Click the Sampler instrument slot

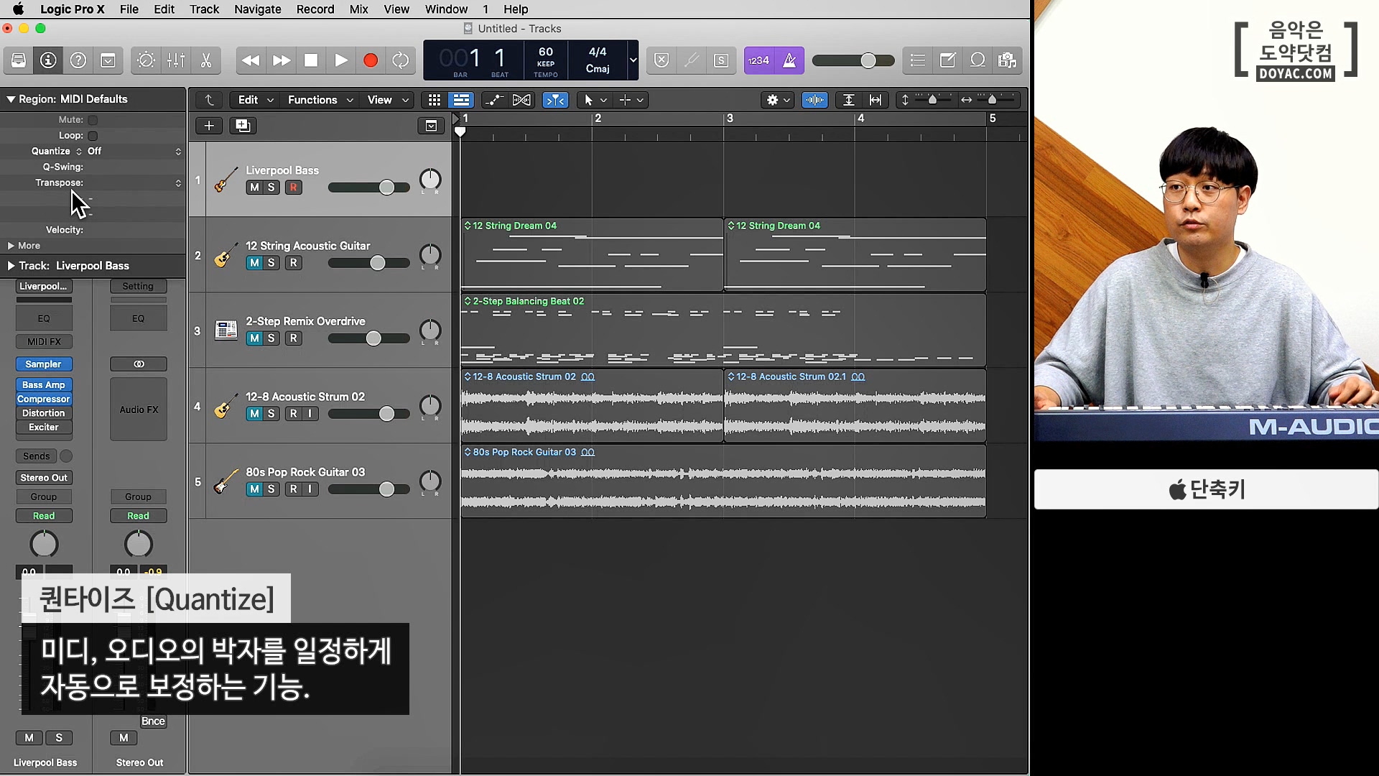(x=44, y=364)
